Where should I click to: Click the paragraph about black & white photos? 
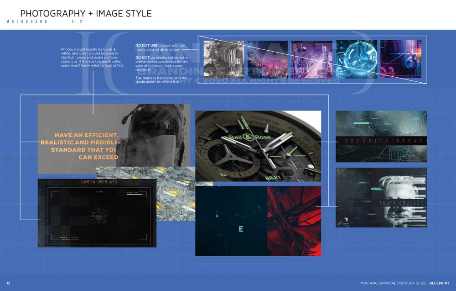tap(93, 57)
